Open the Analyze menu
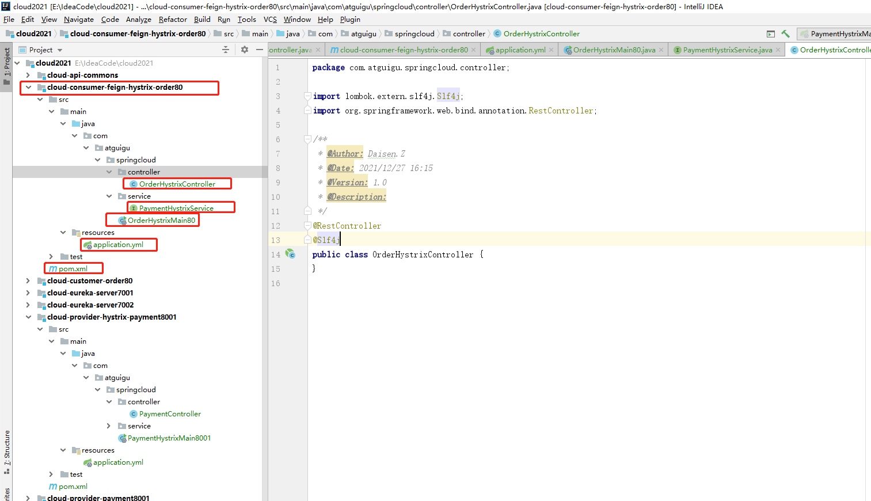This screenshot has width=871, height=501. (139, 20)
